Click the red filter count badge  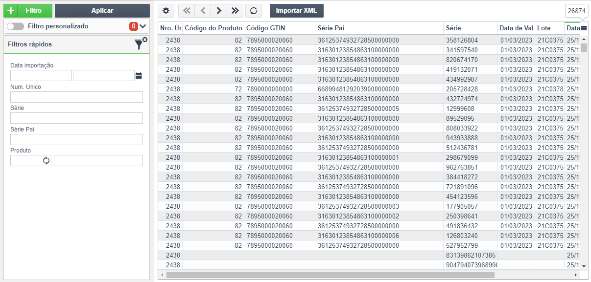point(133,26)
